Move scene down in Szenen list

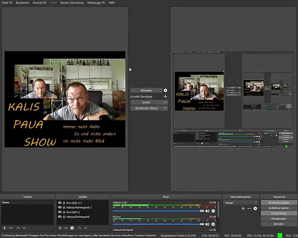(x=24, y=228)
